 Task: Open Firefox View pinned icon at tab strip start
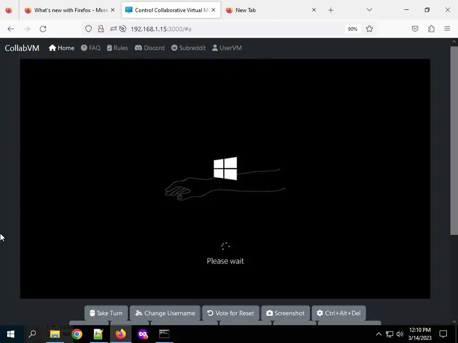click(9, 10)
